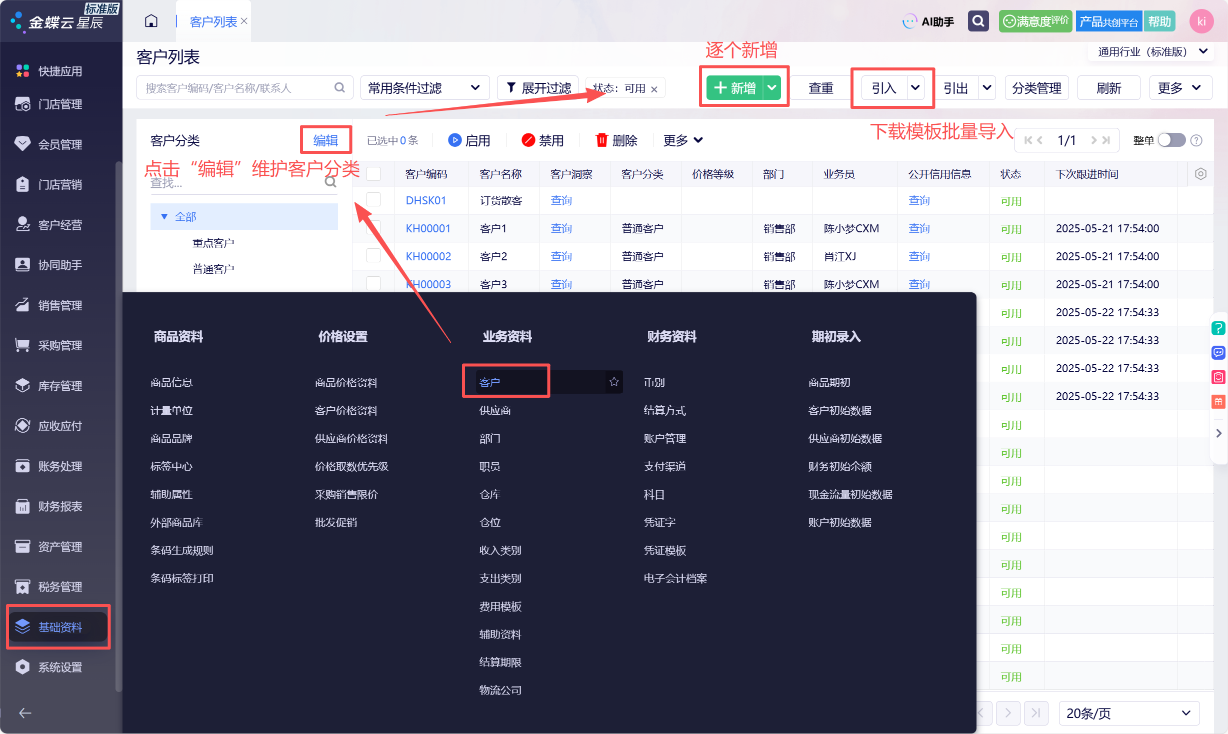Open the home icon tab
Screen dimensions: 1228x734
pyautogui.click(x=151, y=21)
